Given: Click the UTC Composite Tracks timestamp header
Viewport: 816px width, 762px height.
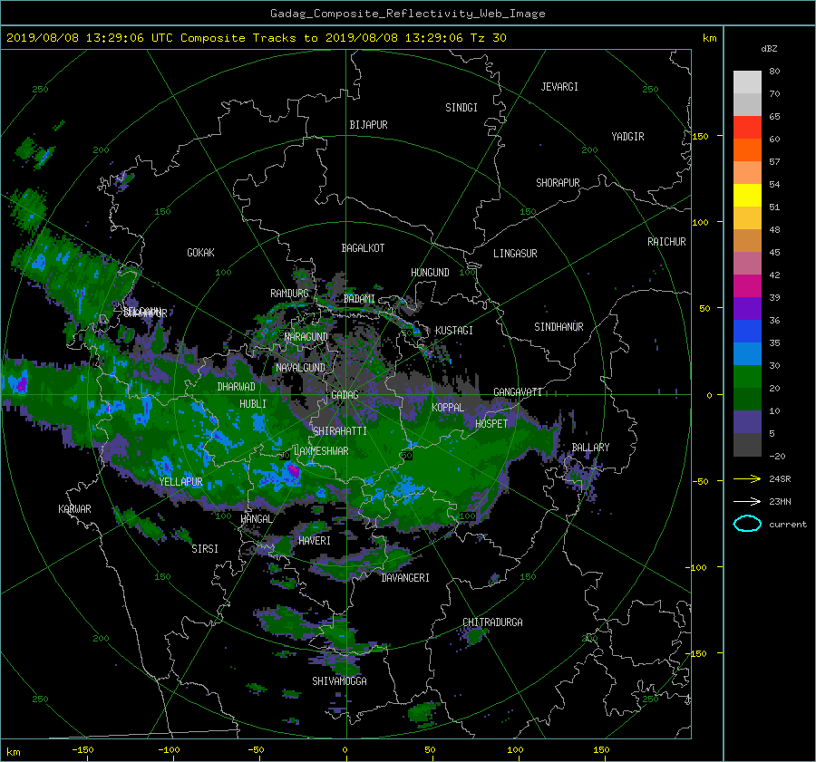Looking at the screenshot, I should click(x=256, y=38).
